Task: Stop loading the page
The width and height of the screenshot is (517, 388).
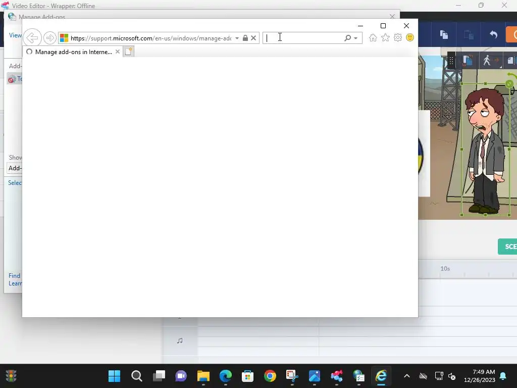Action: tap(253, 38)
